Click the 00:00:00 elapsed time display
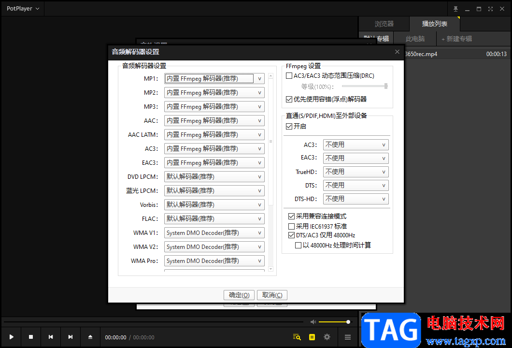Image resolution: width=512 pixels, height=348 pixels. 115,337
